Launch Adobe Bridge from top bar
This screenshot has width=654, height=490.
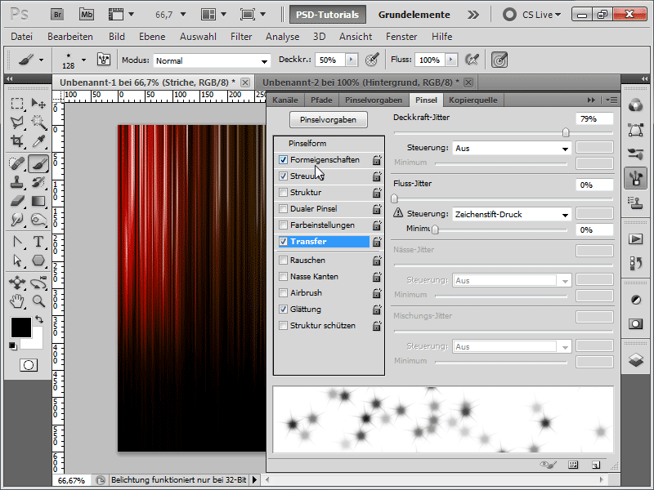[x=57, y=15]
